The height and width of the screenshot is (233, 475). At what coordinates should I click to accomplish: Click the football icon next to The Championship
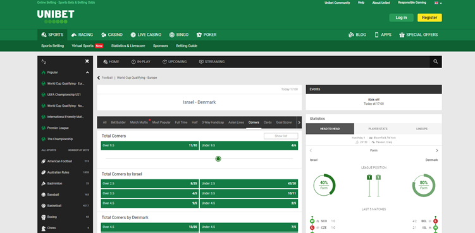(43, 139)
